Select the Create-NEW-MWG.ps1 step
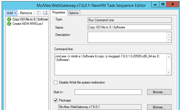 (x=28, y=24)
